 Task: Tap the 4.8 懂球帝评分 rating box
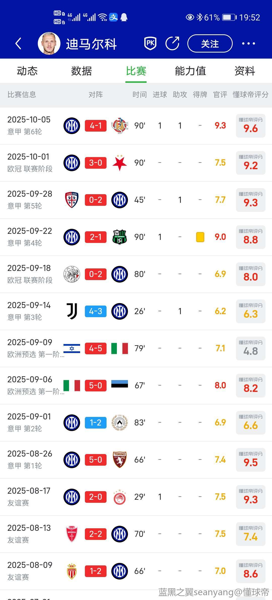(x=251, y=348)
